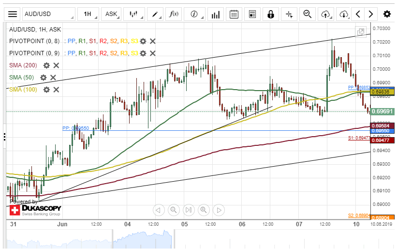Click the cloud upload icon
The width and height of the screenshot is (397, 250).
click(x=325, y=14)
